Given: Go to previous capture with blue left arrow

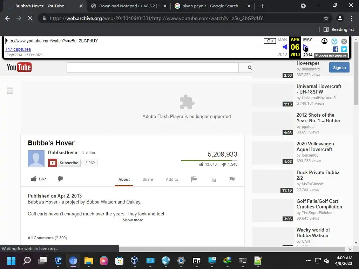Looking at the screenshot, I should coord(285,47).
